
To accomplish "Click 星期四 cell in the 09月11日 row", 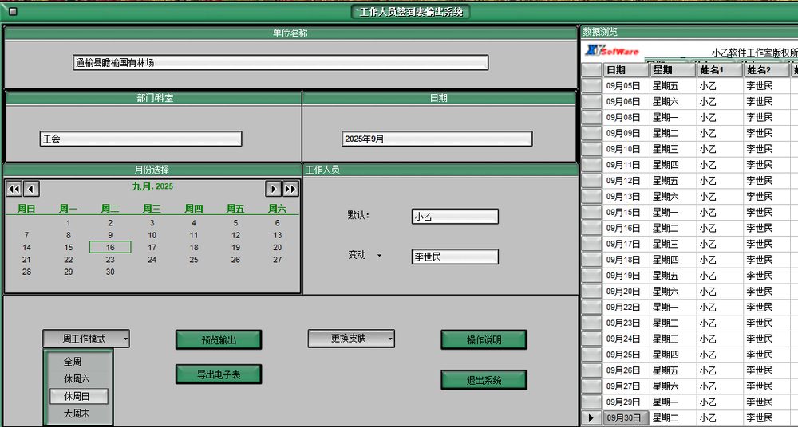I will (673, 165).
